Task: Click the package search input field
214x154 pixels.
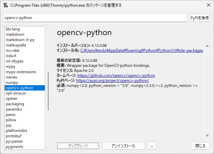Action: point(95,18)
